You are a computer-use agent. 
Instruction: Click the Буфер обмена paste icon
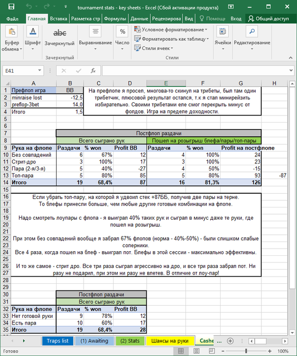pos(11,32)
